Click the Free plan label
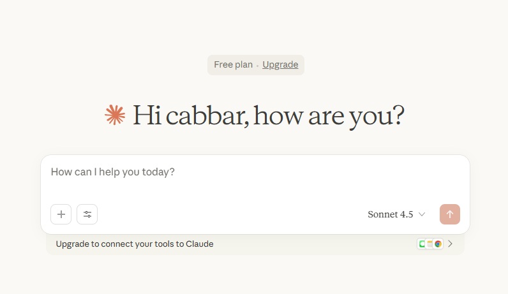This screenshot has width=508, height=294. tap(233, 64)
